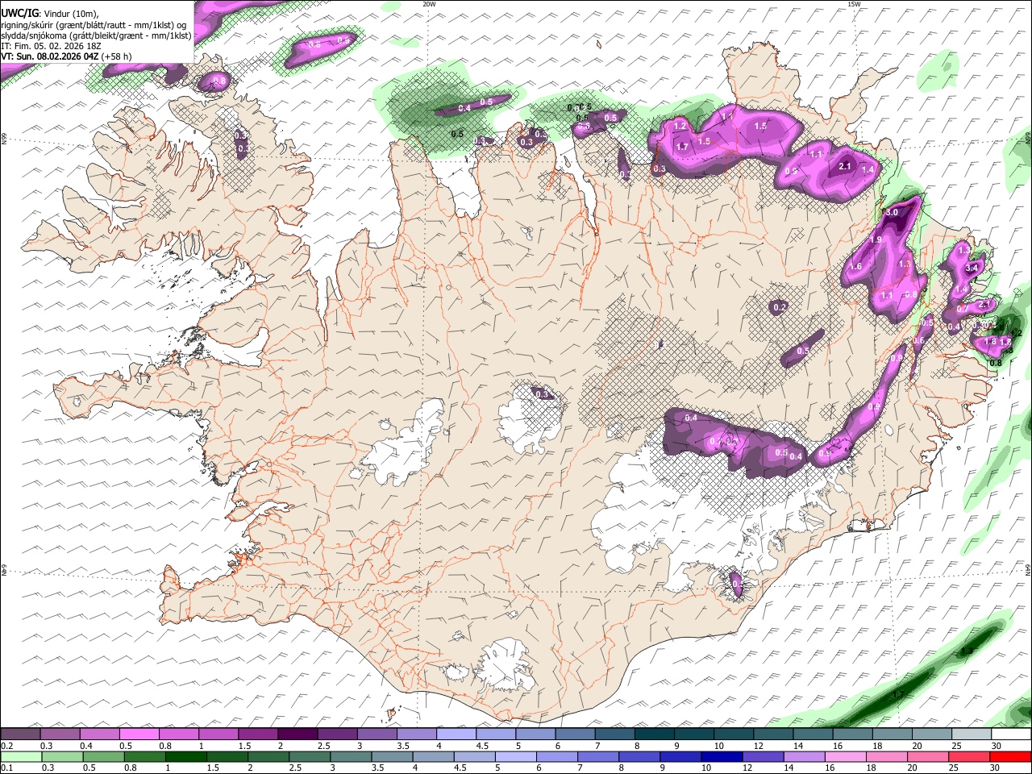Click the 0.4 label in the snow scale
The image size is (1032, 774).
(86, 746)
